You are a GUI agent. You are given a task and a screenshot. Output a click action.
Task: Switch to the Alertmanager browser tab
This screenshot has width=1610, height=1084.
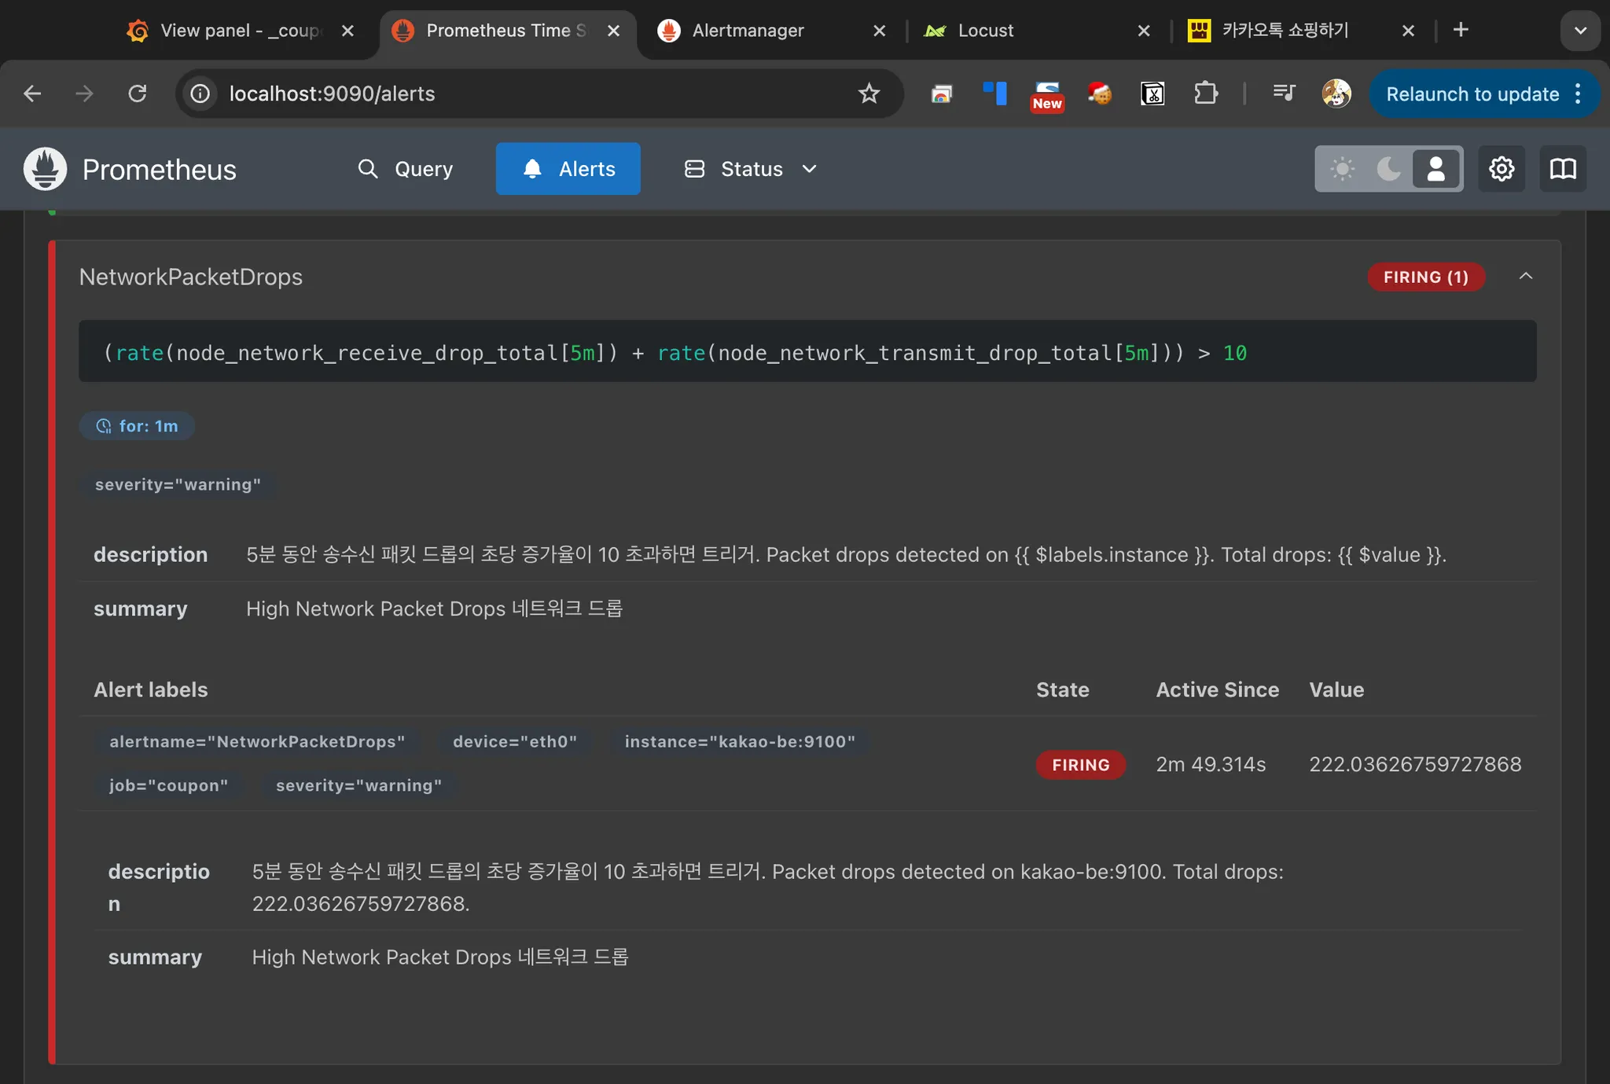747,31
